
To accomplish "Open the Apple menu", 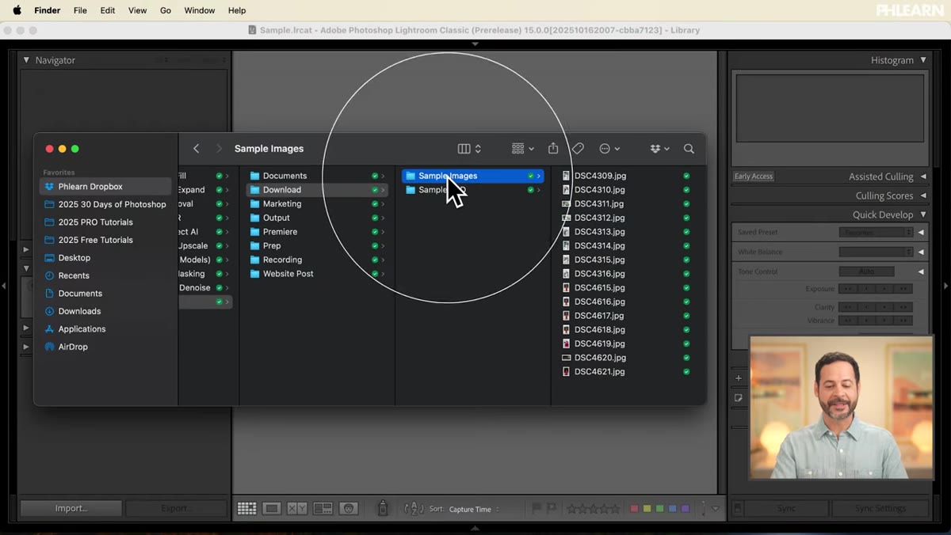I will pos(17,10).
